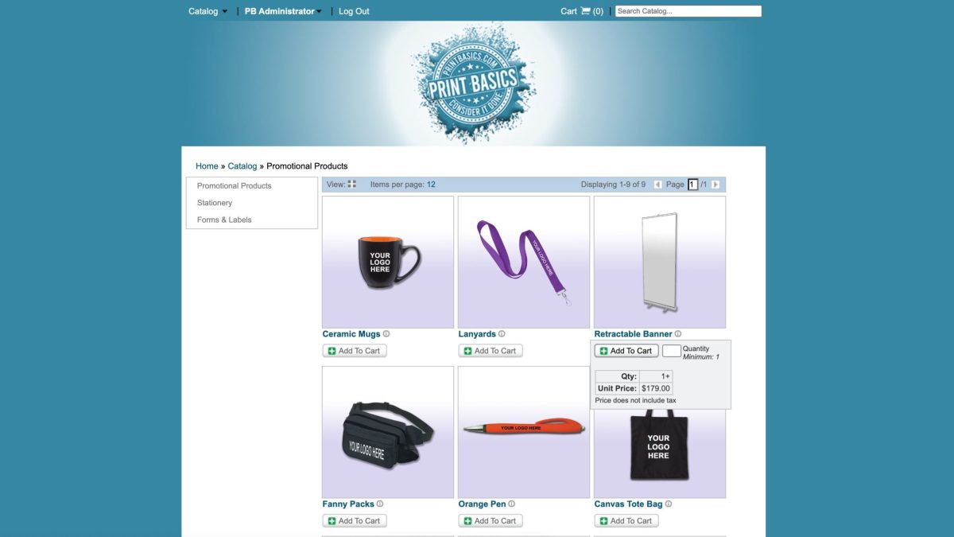Click the Retractable Banner quantity field
Screen dimensions: 954x537
672,351
